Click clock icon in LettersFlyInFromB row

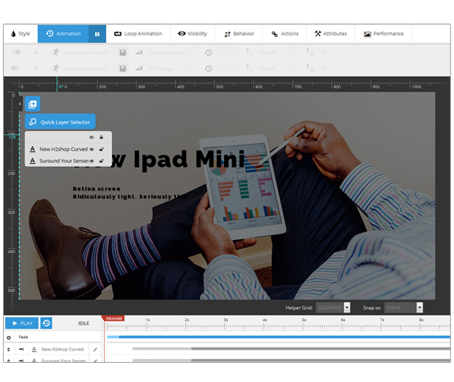tap(209, 53)
